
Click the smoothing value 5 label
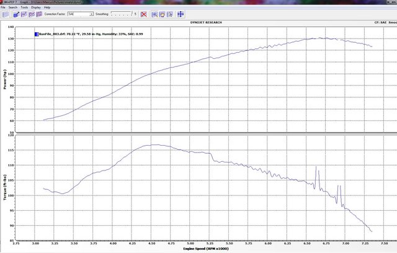(x=135, y=14)
